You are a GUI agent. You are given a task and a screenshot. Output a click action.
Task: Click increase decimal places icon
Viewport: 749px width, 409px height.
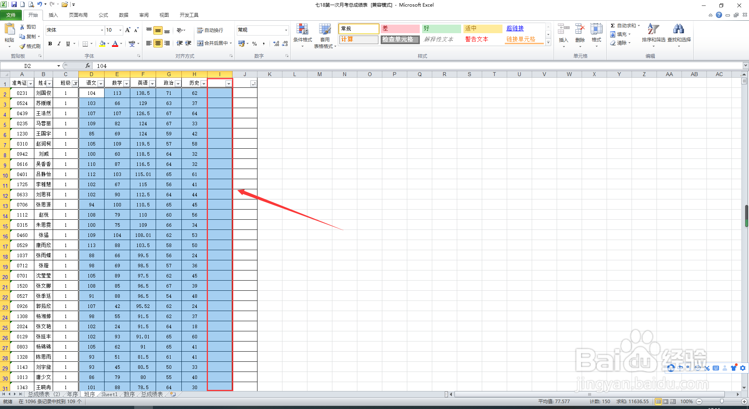[276, 44]
